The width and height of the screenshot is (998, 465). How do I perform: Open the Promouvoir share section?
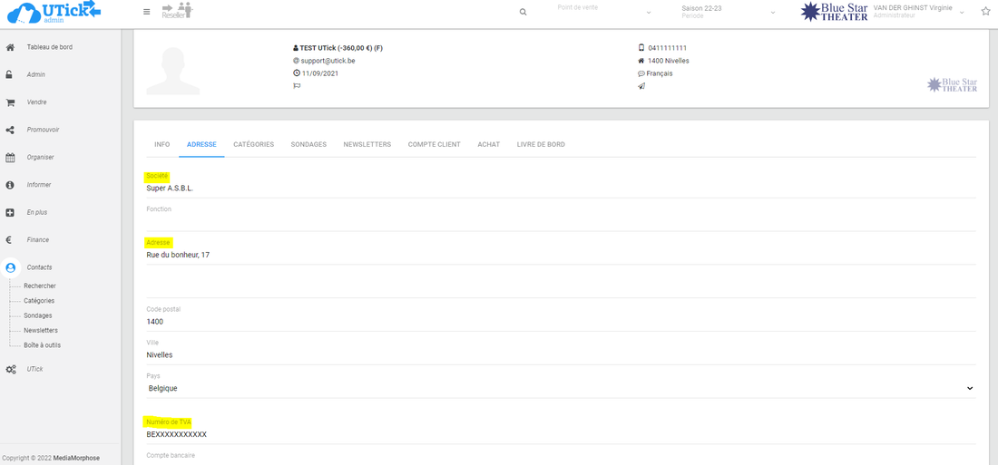(x=42, y=130)
